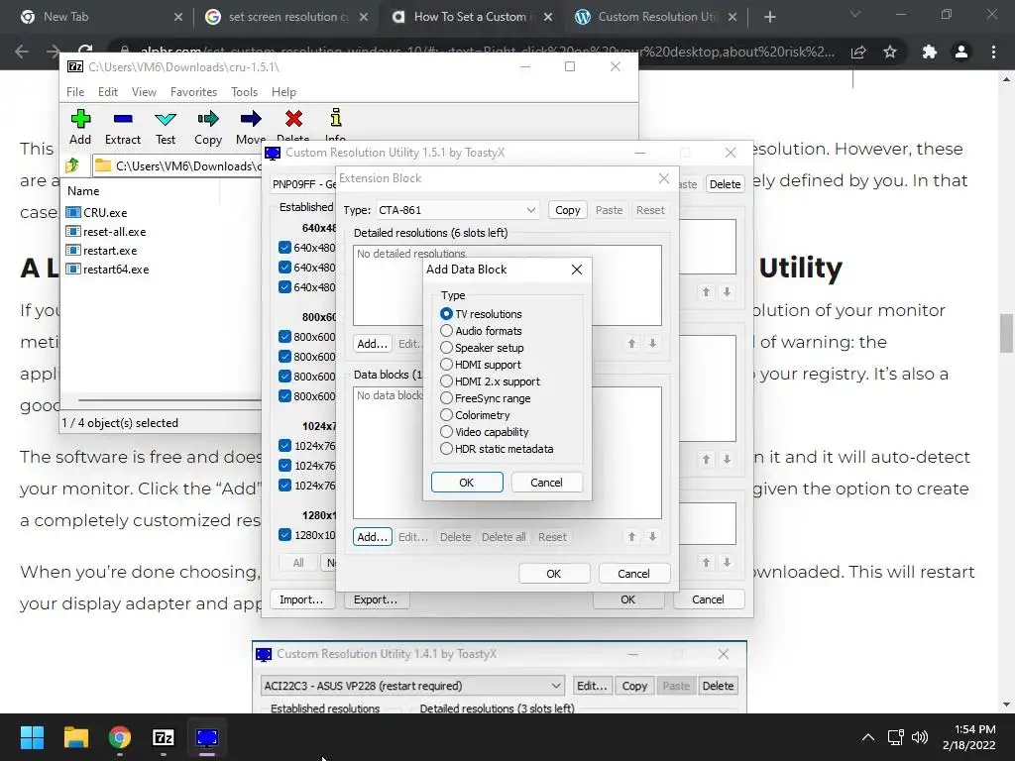
Task: Select the Colorimetry radio option
Action: pyautogui.click(x=475, y=415)
